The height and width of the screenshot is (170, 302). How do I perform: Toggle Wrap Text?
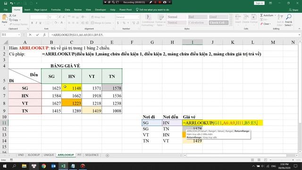pos(98,17)
